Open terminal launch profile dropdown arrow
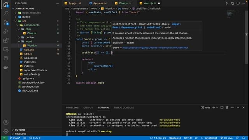The width and height of the screenshot is (249, 140). pyautogui.click(x=217, y=107)
